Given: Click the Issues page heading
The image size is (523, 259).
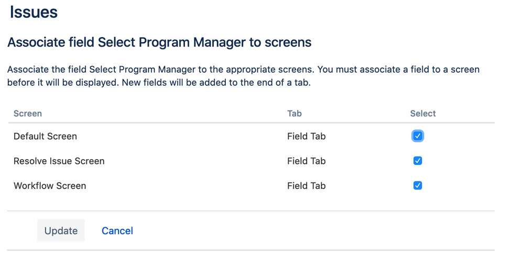Looking at the screenshot, I should pyautogui.click(x=34, y=12).
